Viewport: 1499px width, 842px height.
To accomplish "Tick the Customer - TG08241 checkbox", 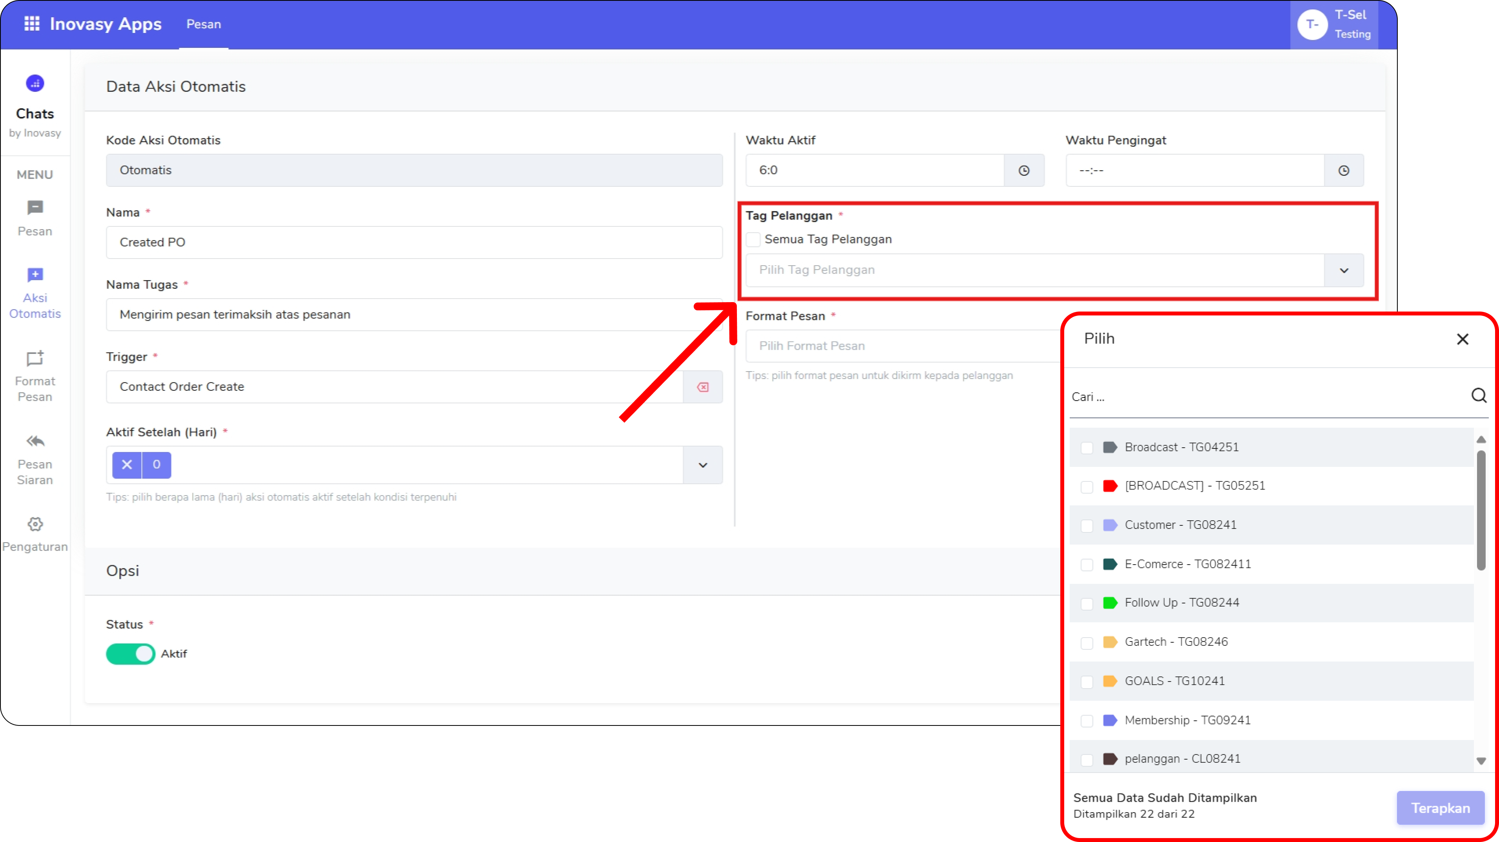I will (1087, 525).
